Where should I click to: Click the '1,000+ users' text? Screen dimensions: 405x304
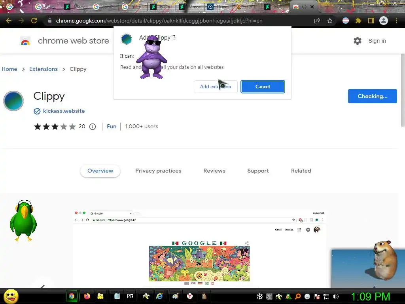click(142, 126)
